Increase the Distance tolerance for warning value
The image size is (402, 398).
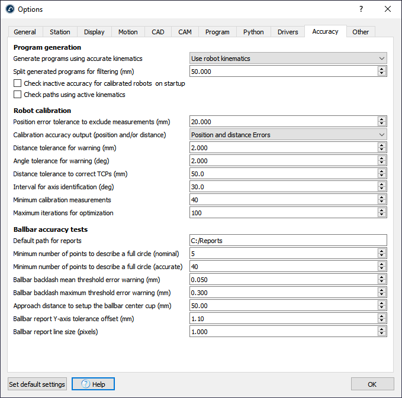point(382,145)
